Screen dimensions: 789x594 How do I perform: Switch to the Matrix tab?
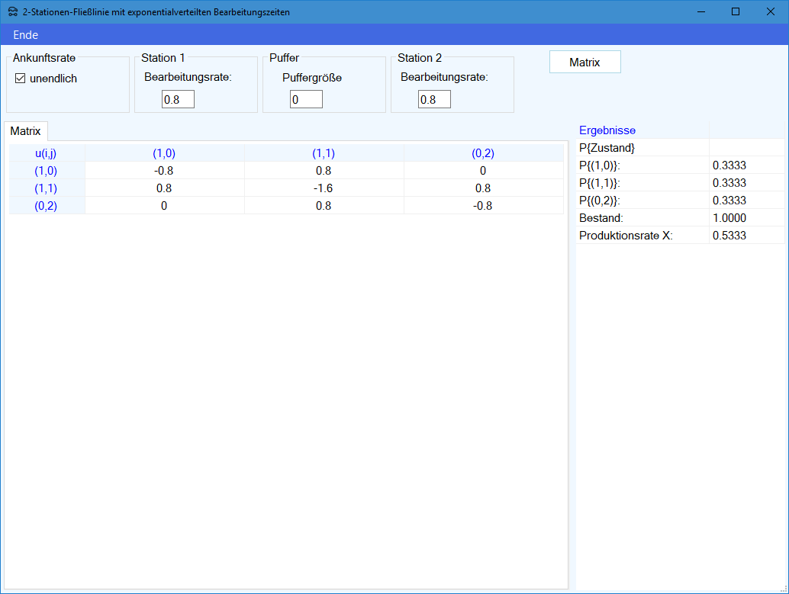(x=25, y=131)
